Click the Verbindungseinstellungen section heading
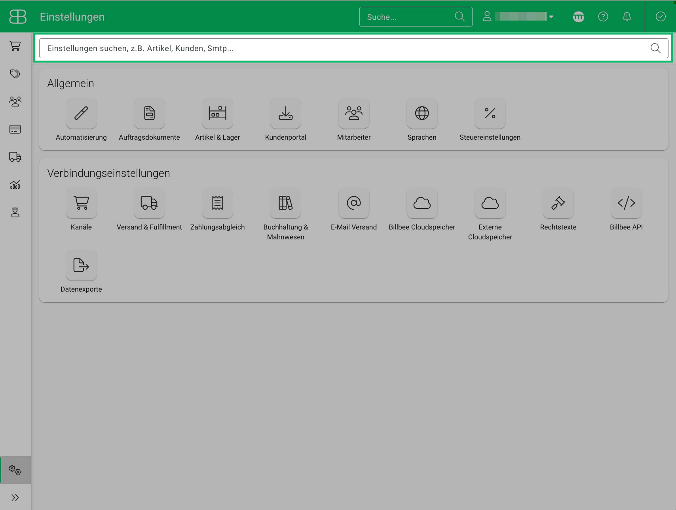This screenshot has height=510, width=676. (108, 173)
